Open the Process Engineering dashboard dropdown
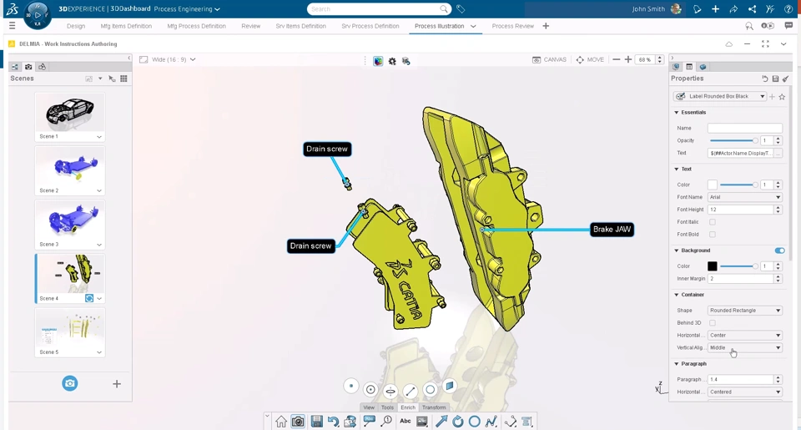This screenshot has height=430, width=801. 187,9
